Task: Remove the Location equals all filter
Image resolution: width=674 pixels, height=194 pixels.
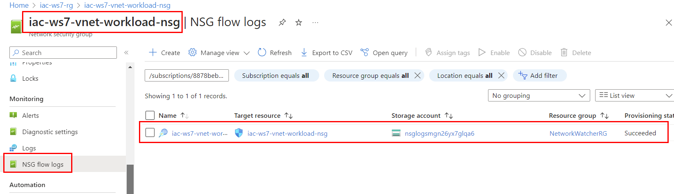Action: tap(501, 75)
